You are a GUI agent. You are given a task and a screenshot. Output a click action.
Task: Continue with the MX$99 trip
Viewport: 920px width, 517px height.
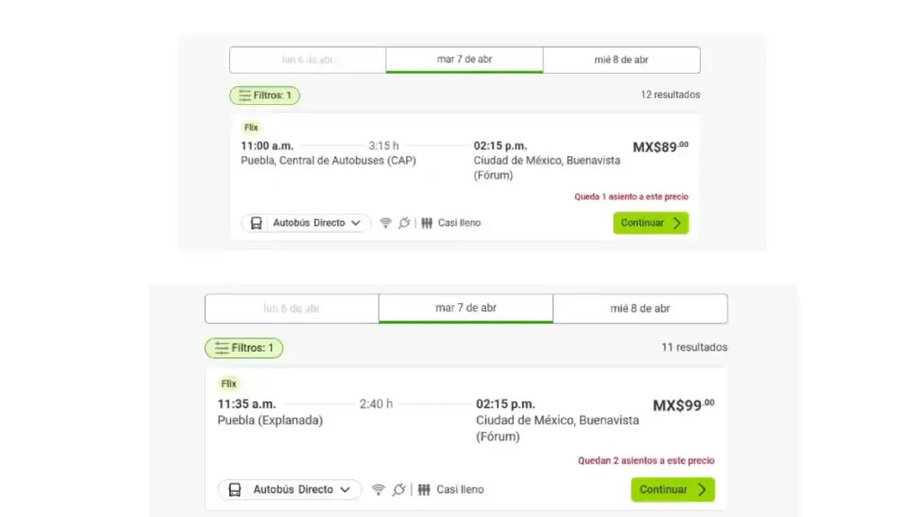click(x=673, y=489)
